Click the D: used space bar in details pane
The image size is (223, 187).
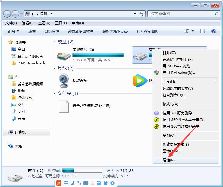coord(82,170)
